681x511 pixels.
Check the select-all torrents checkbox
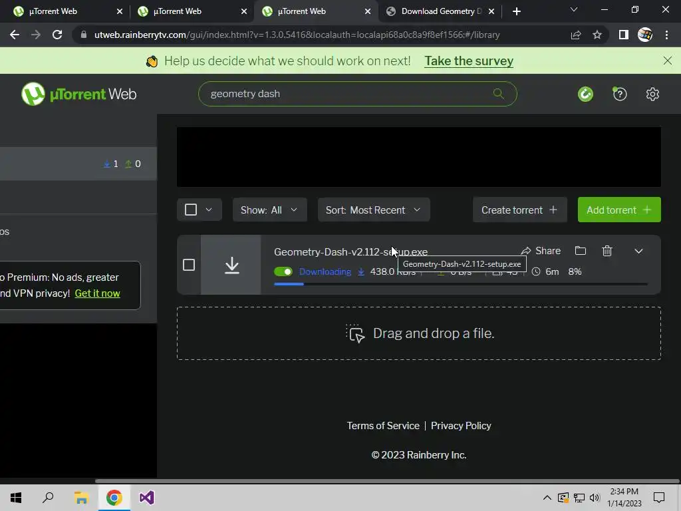(x=191, y=210)
